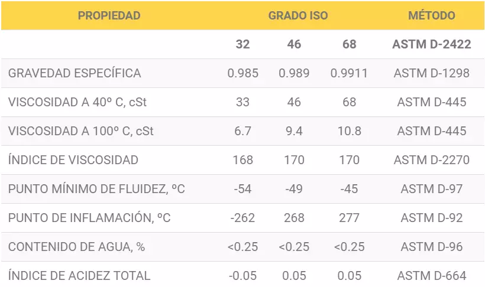The image size is (485, 287).
Task: Select the ISO grade 68 subheader
Action: coord(349,44)
